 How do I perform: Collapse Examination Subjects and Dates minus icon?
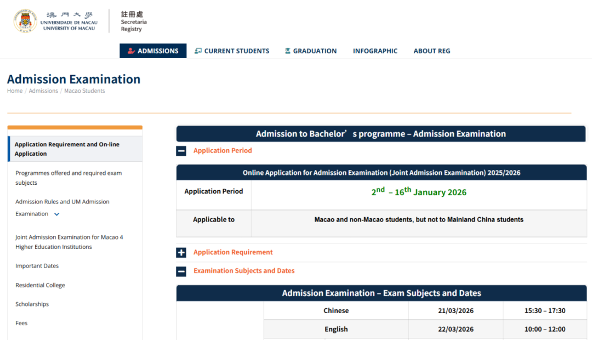coord(181,271)
